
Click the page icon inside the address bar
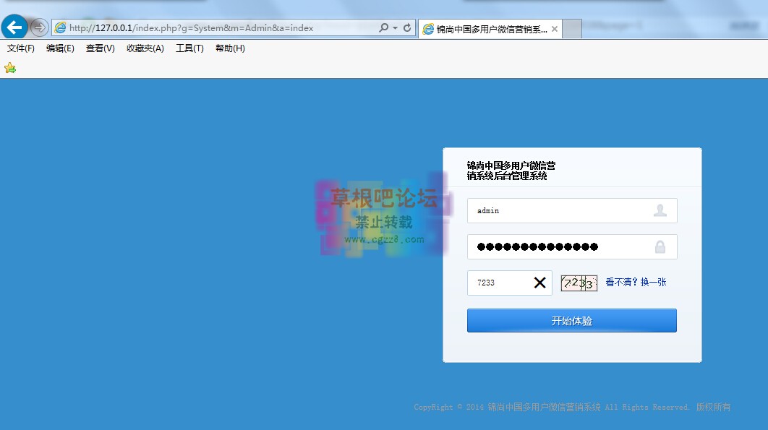59,27
